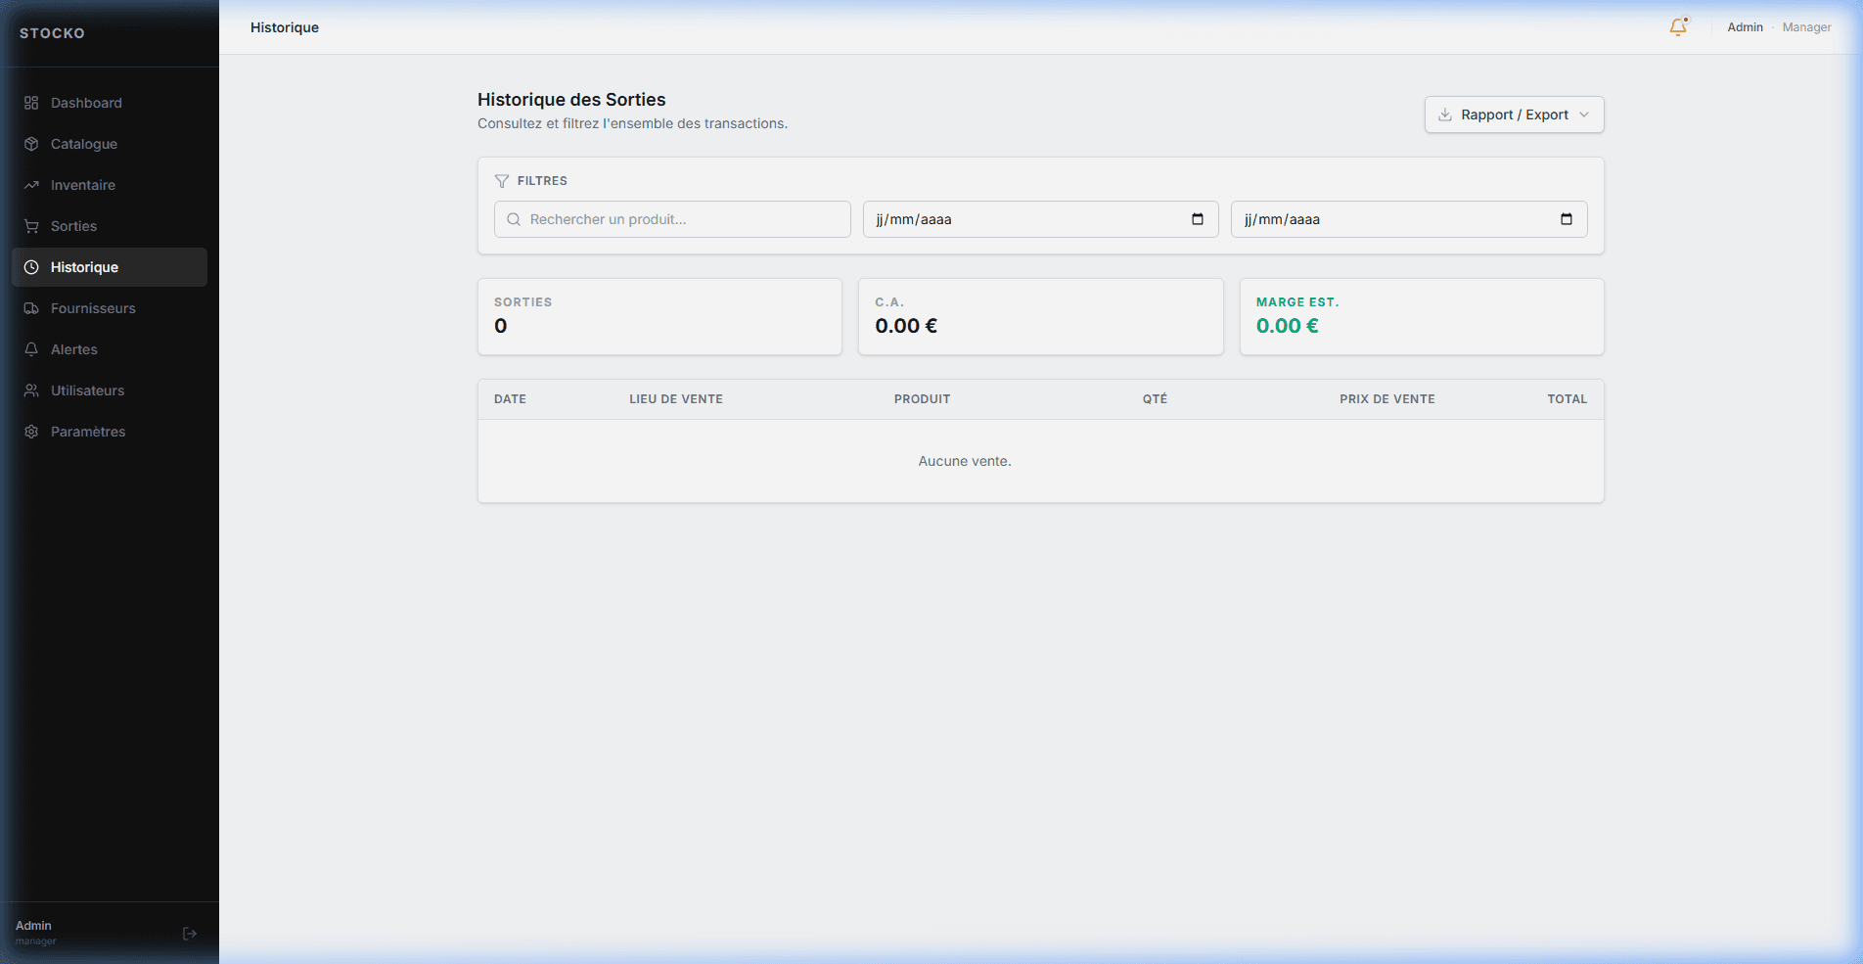
Task: Click the Sorties cart icon
Action: 31,226
